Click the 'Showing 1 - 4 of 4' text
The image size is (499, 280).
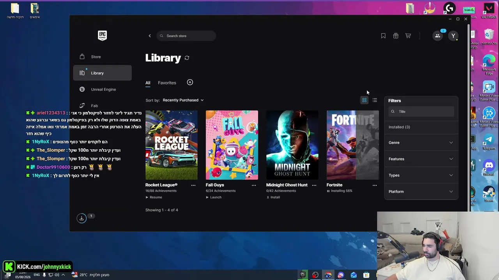point(162,210)
